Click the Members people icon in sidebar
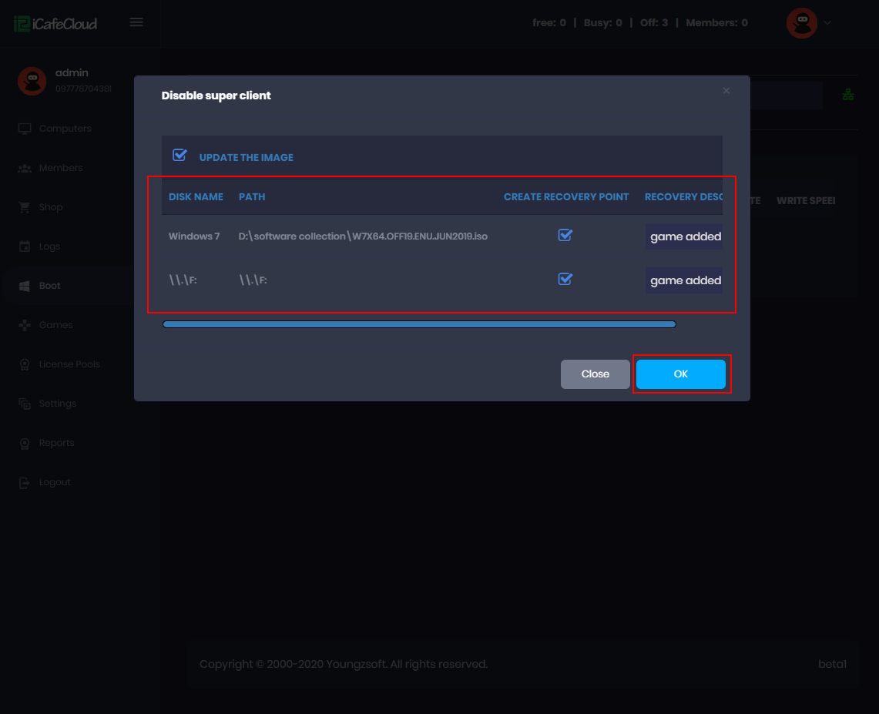 25,168
